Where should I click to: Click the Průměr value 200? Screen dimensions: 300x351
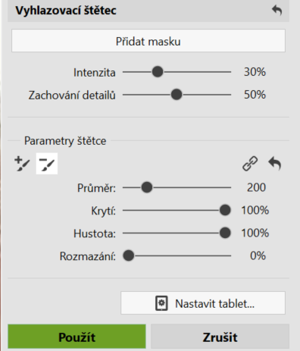tap(256, 187)
